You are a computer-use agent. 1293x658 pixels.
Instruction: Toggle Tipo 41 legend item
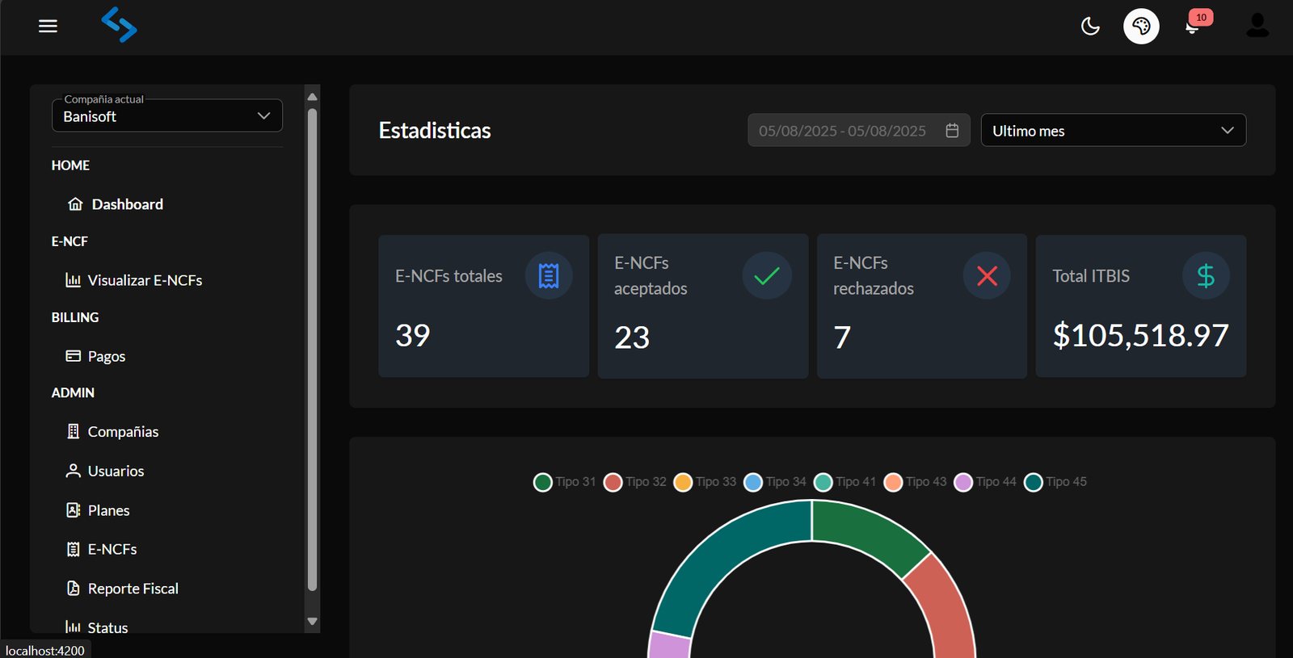click(x=844, y=482)
